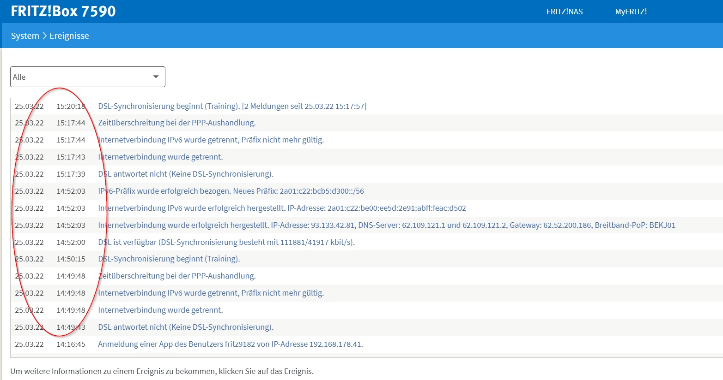The width and height of the screenshot is (723, 380).
Task: Click the date 25.03.22 in the 14:52:00 row
Action: click(x=29, y=242)
